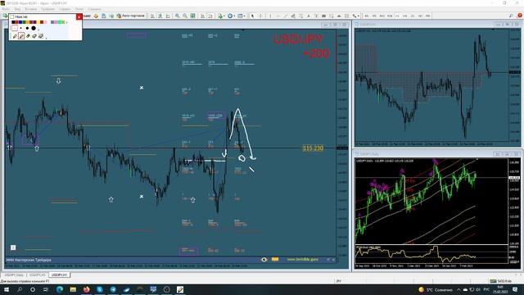
Task: Pick the blue ink color swatch
Action: [x=20, y=22]
